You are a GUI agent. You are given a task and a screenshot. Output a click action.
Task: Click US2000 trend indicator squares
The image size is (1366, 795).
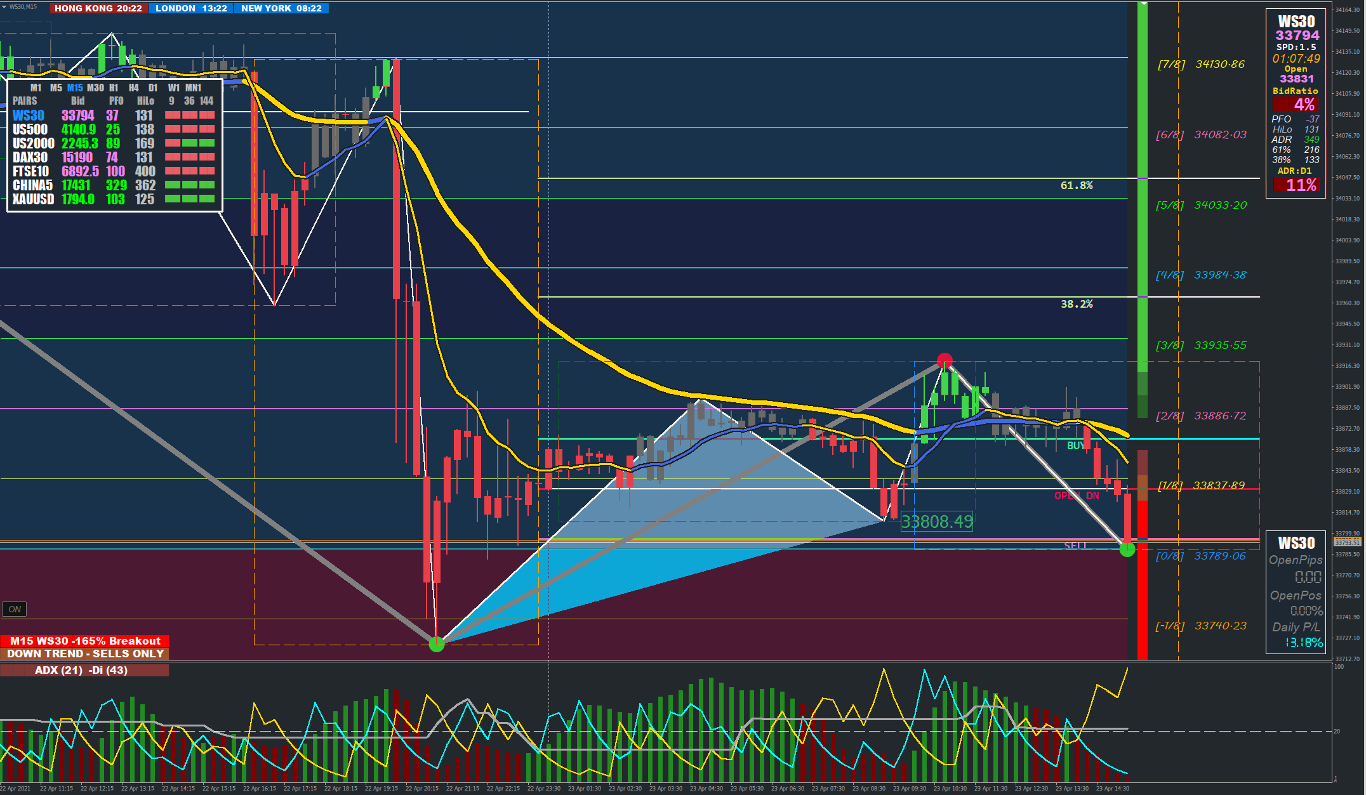(x=190, y=143)
